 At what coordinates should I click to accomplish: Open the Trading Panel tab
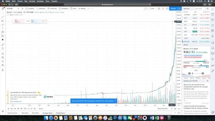60,113
